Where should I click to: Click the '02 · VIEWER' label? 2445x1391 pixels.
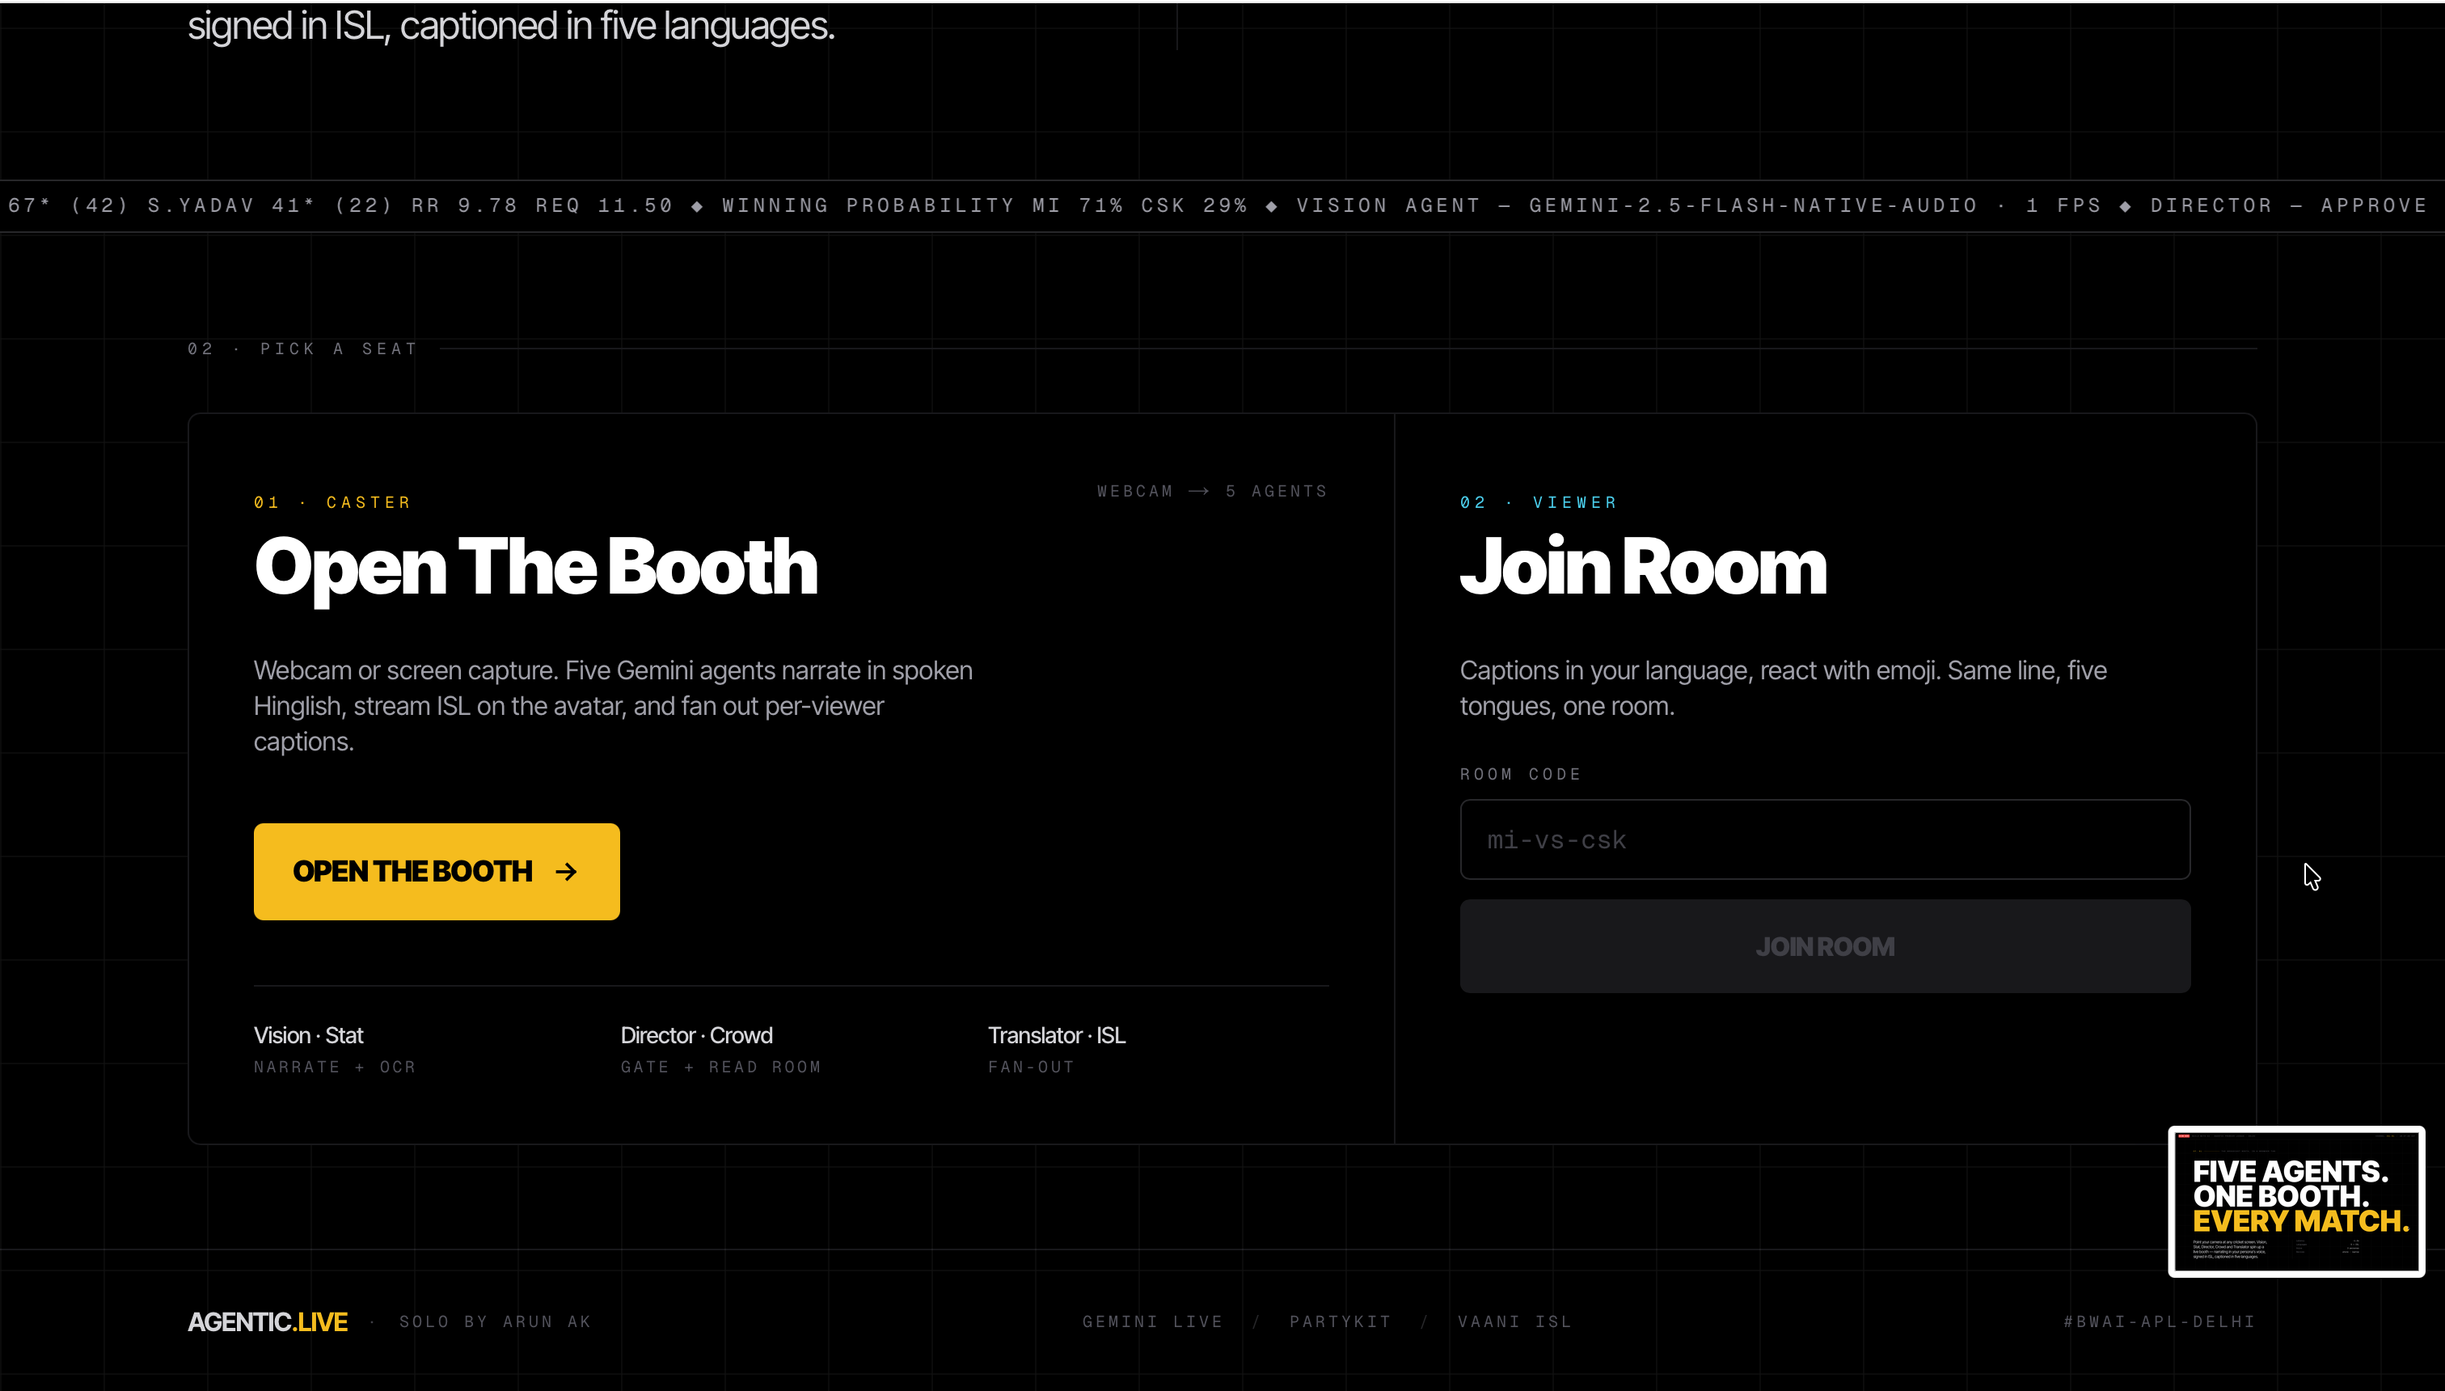click(x=1539, y=502)
